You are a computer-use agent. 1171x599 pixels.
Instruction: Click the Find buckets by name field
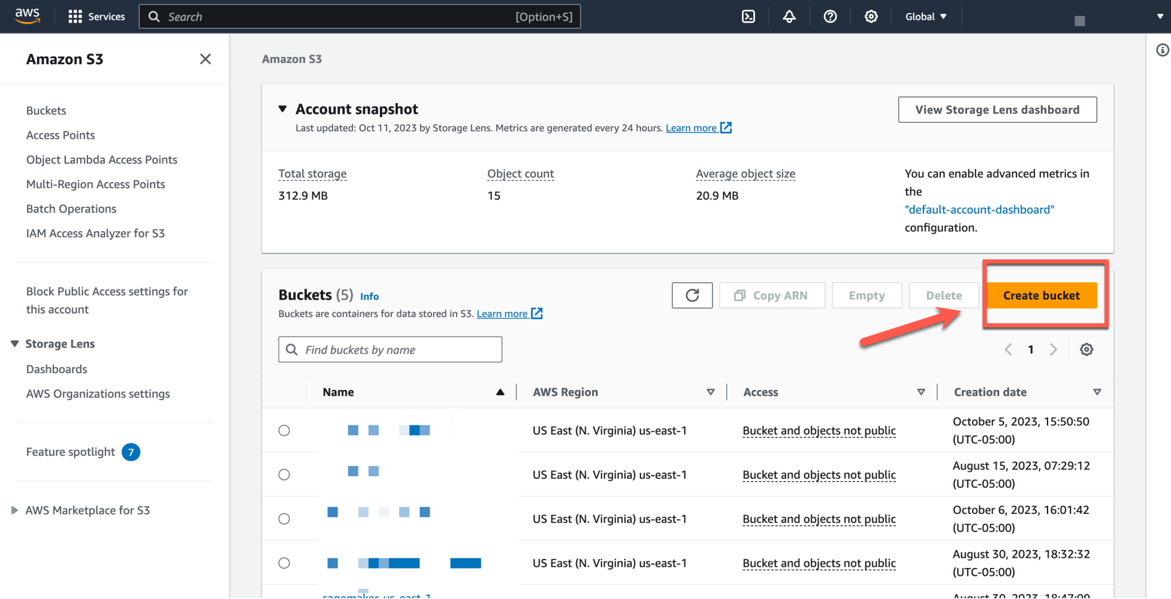[x=390, y=349]
